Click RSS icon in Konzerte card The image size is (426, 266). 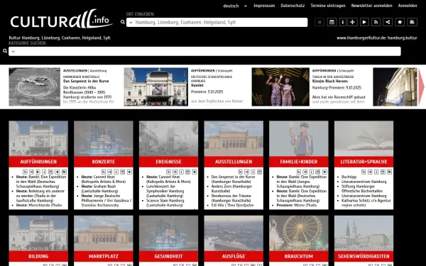tap(104, 172)
